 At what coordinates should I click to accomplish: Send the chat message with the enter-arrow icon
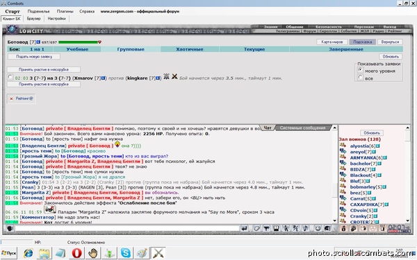[245, 228]
